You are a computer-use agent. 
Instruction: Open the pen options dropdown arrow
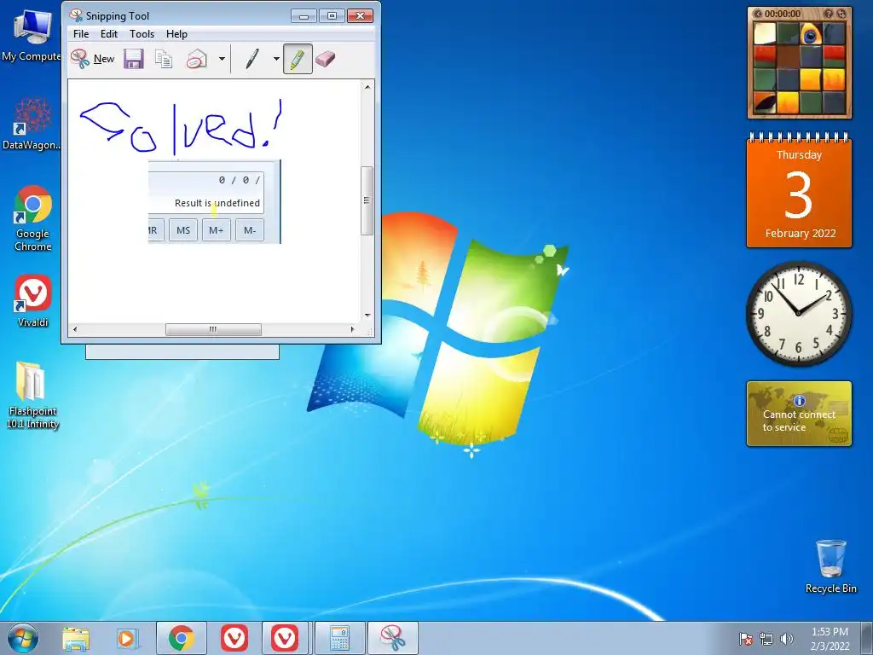click(276, 59)
